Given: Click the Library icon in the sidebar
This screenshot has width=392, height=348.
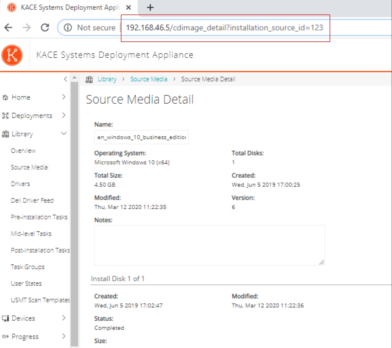Looking at the screenshot, I should pyautogui.click(x=5, y=134).
